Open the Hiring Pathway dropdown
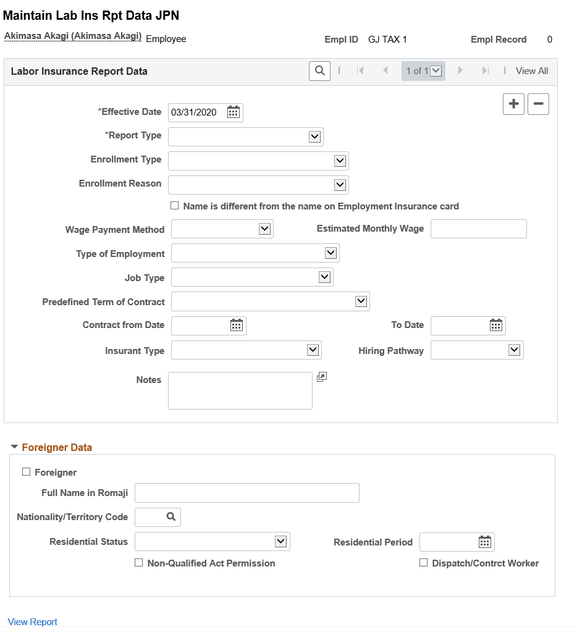 coord(513,350)
